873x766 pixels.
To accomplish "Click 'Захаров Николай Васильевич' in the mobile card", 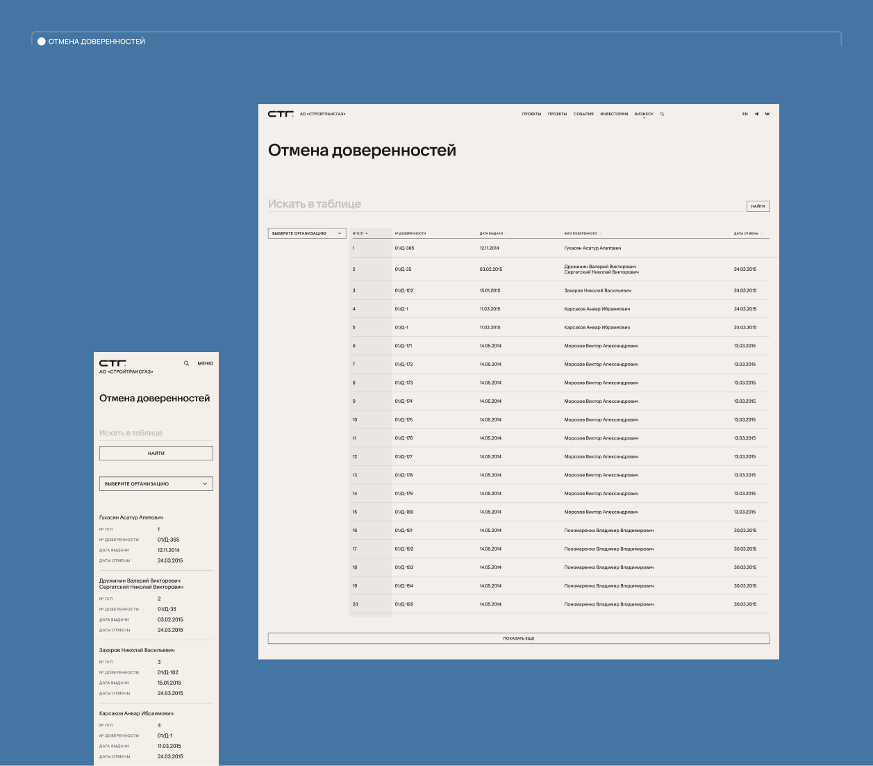I will click(137, 650).
